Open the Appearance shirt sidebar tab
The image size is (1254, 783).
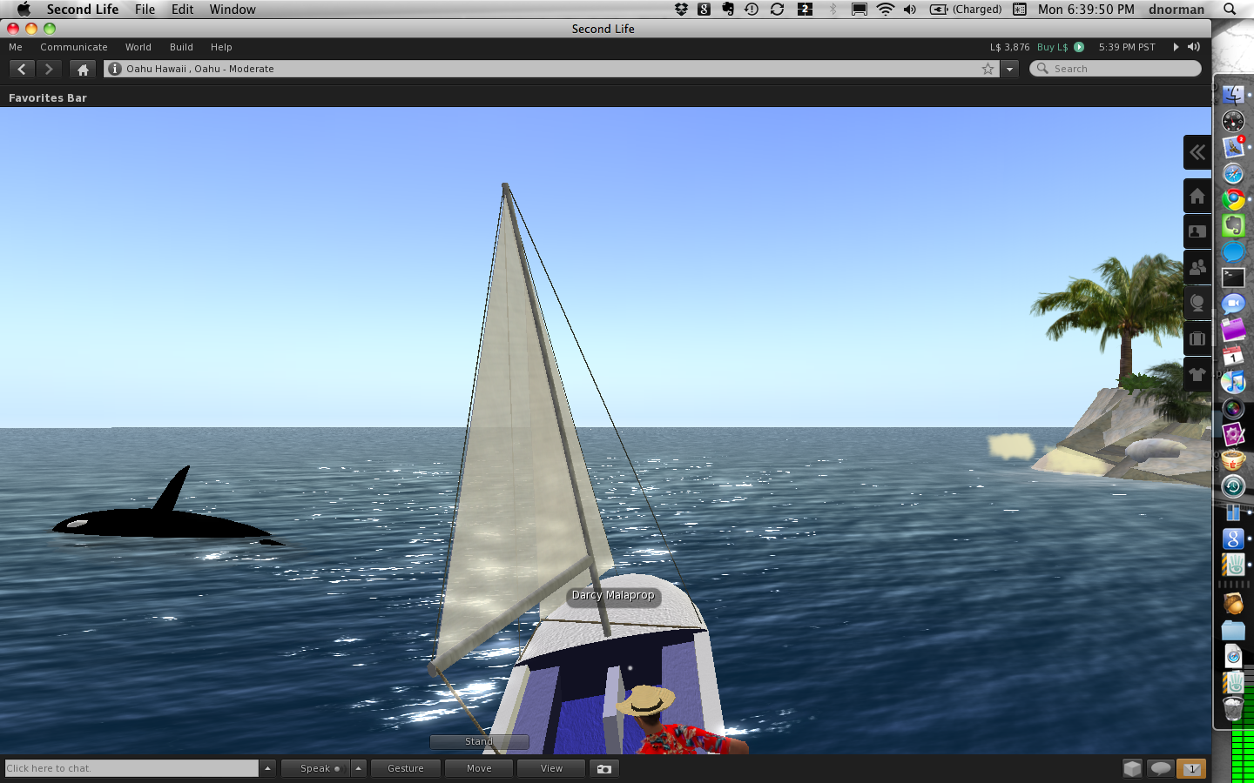point(1197,374)
